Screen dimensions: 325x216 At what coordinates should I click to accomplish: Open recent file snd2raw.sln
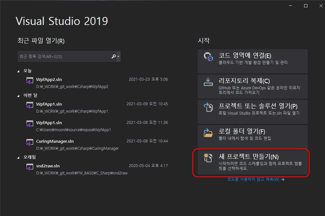point(96,169)
